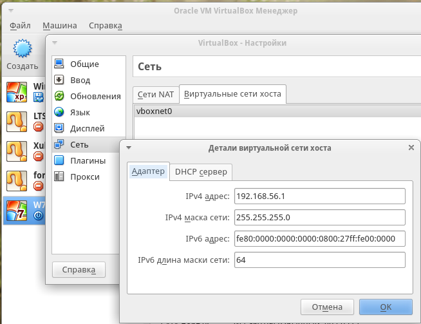Click the powered off status icon under Xu VM
This screenshot has width=421, height=324.
(x=39, y=156)
